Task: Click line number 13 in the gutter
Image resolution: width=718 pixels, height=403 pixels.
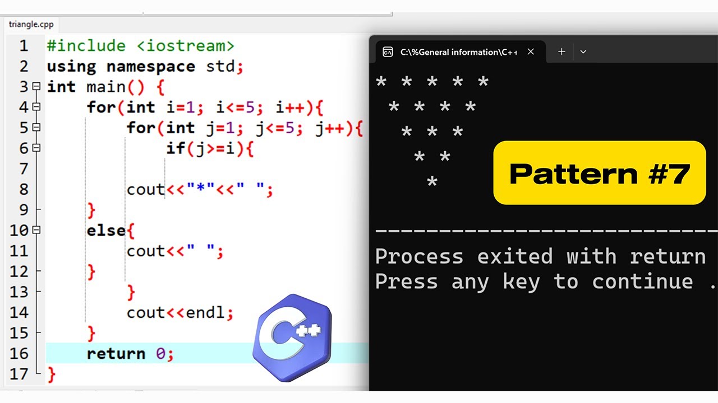Action: (x=19, y=292)
